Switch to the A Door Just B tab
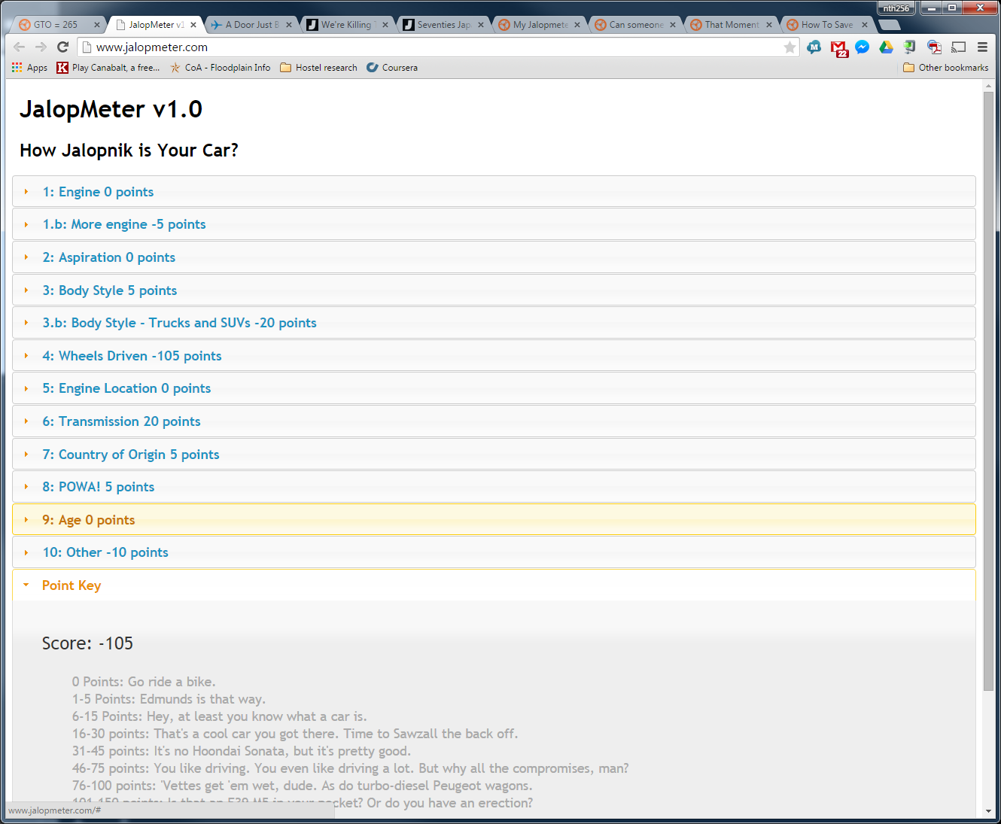The image size is (1001, 824). pyautogui.click(x=251, y=25)
